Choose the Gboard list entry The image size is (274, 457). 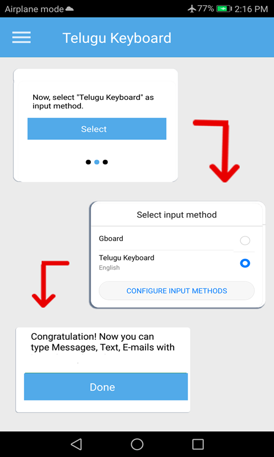pos(177,239)
